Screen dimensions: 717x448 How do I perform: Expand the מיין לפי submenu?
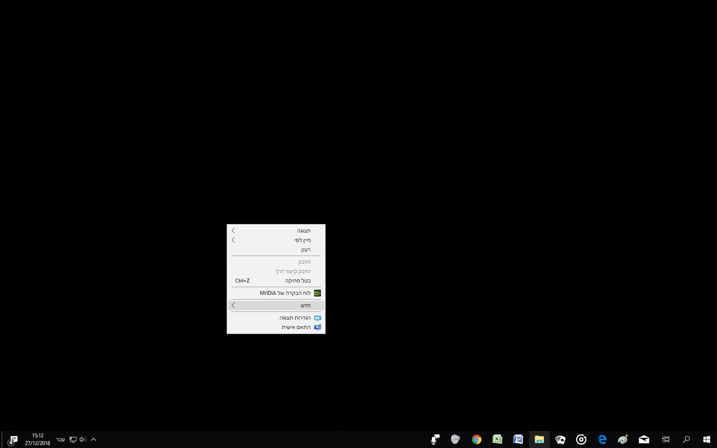[276, 240]
